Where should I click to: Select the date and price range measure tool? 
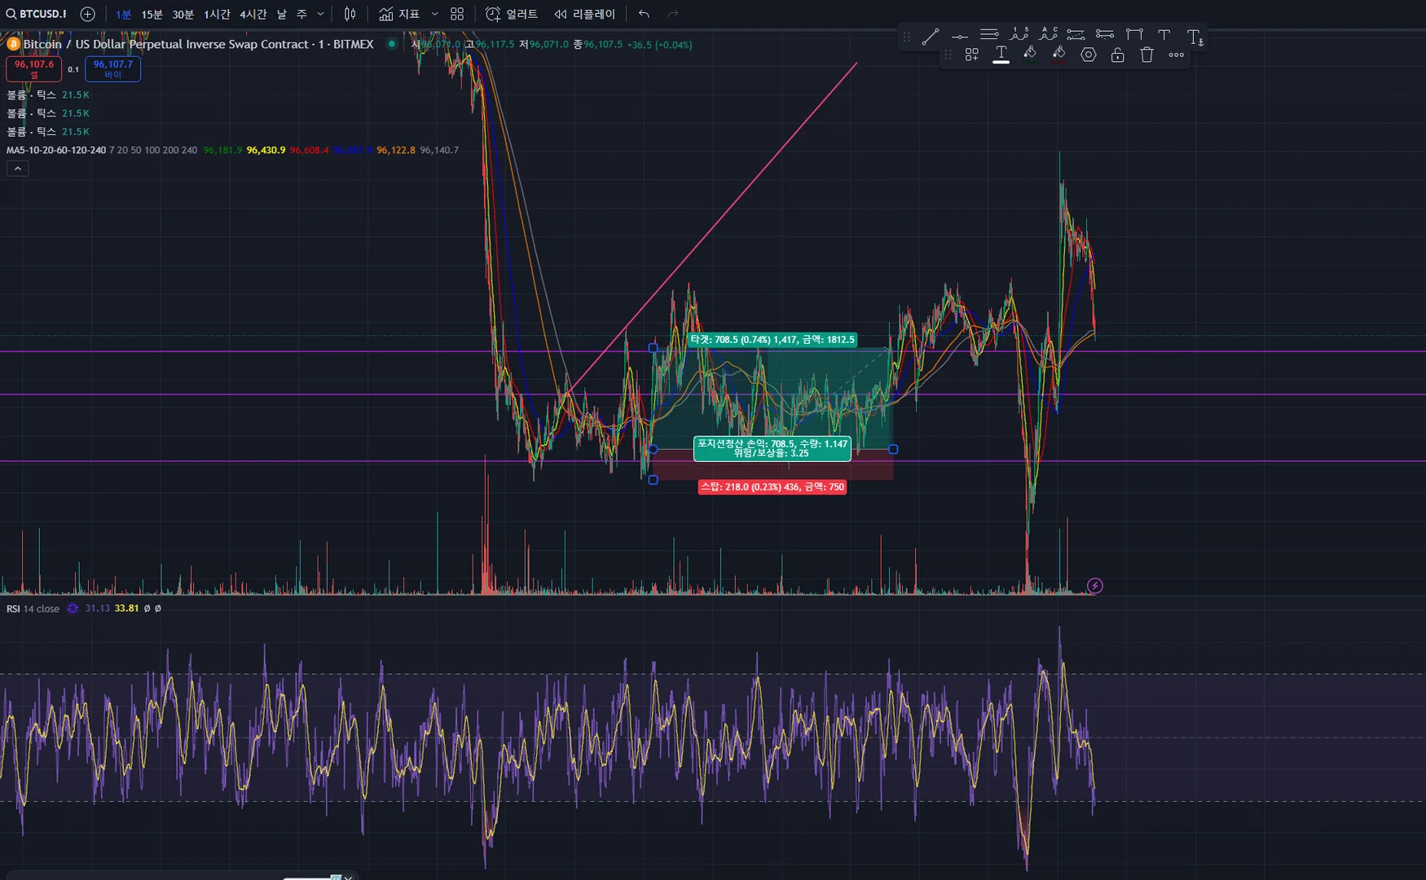tap(1134, 35)
